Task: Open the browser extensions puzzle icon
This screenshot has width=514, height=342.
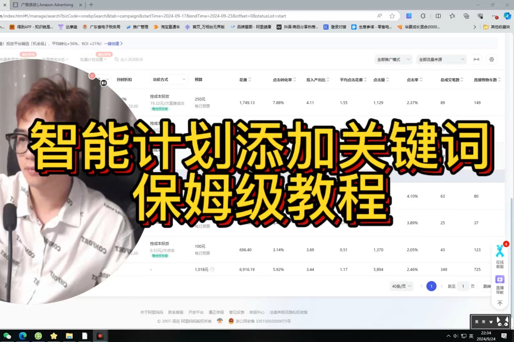Action: tap(423, 16)
